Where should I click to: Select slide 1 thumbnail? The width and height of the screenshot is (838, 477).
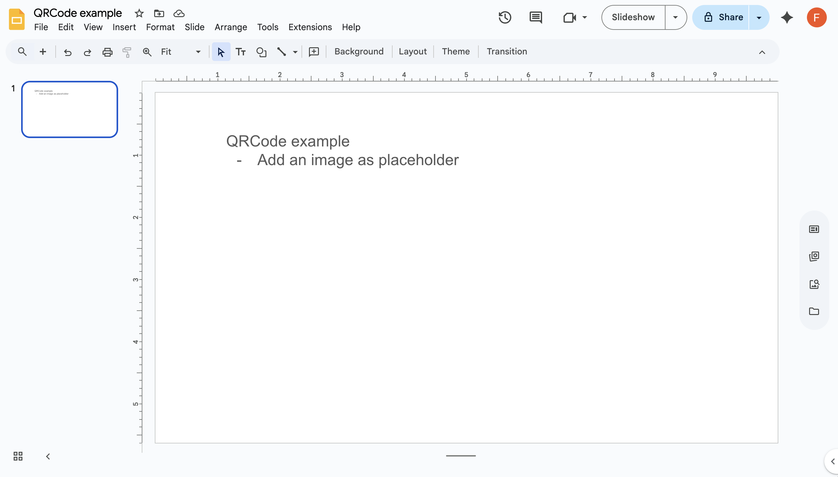[69, 109]
